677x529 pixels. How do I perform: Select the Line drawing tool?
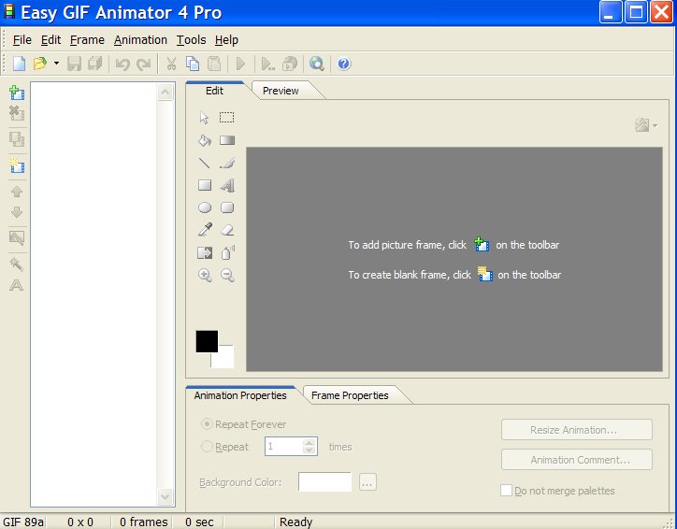click(x=204, y=163)
